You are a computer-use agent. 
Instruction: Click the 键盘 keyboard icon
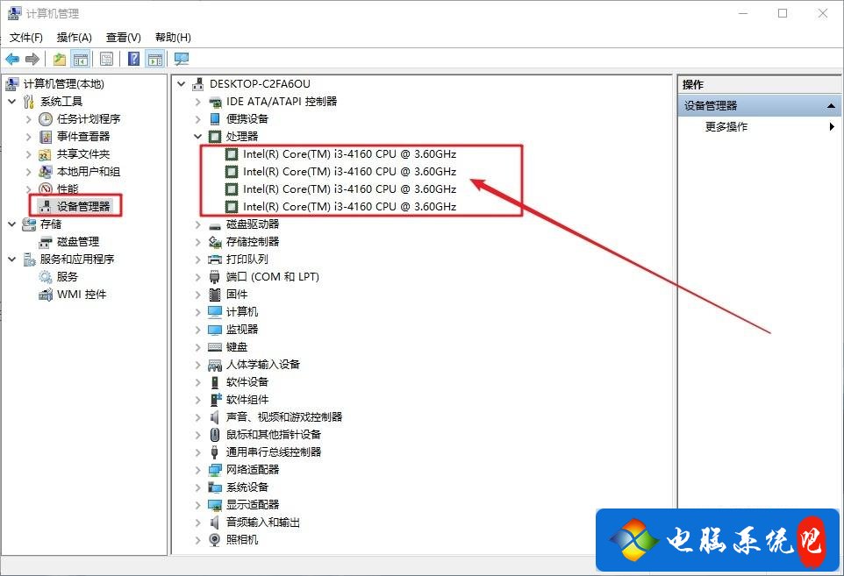pos(215,347)
